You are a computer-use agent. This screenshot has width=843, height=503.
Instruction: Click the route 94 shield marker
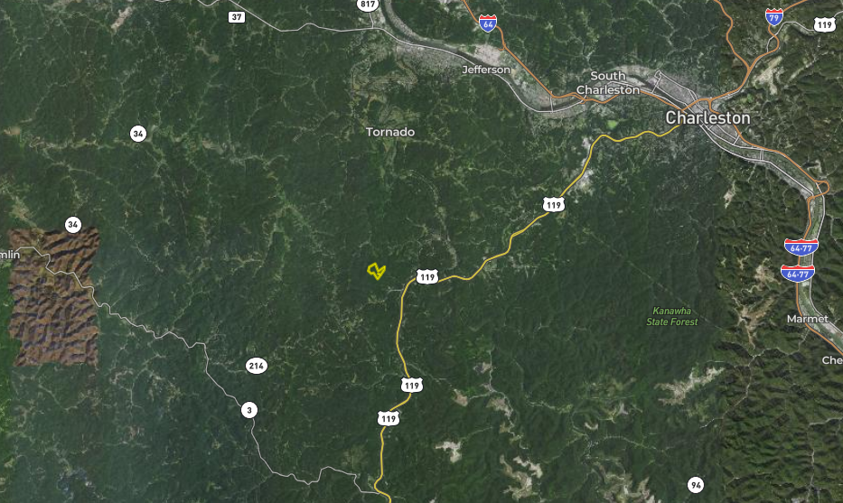[x=696, y=485]
